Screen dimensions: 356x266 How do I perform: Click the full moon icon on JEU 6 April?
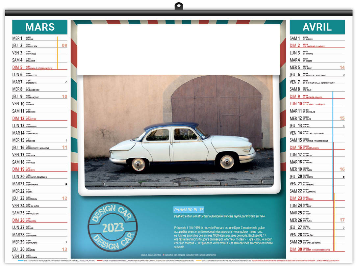click(343, 75)
